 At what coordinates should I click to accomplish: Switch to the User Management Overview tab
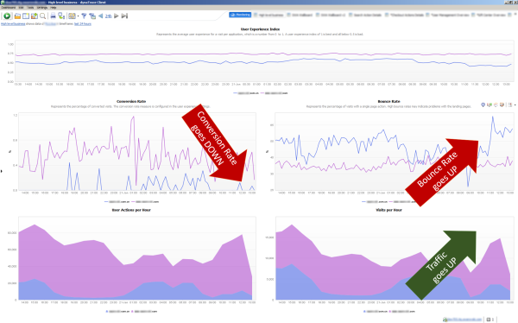click(447, 15)
